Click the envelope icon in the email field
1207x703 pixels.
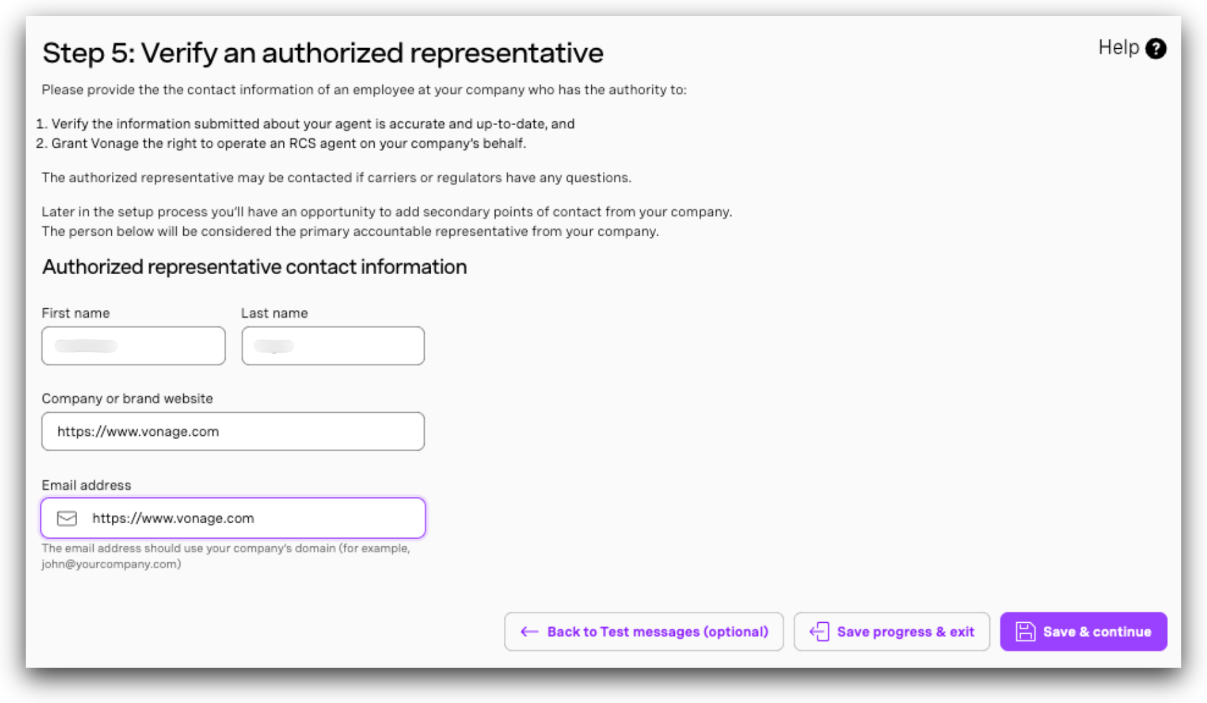67,518
